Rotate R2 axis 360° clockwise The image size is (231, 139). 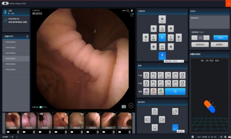[182, 83]
